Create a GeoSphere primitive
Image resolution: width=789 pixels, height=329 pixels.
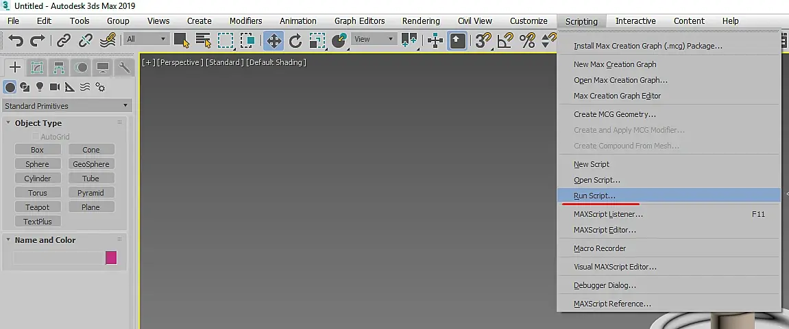(91, 164)
